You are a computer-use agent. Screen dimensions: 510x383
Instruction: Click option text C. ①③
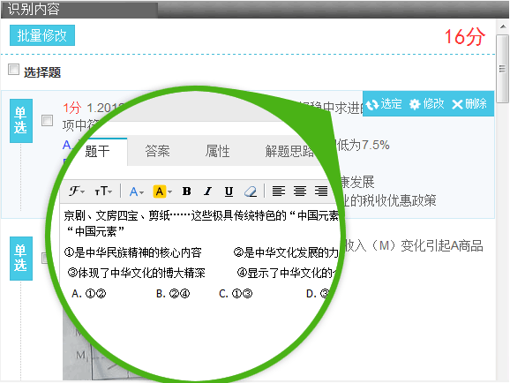point(236,294)
